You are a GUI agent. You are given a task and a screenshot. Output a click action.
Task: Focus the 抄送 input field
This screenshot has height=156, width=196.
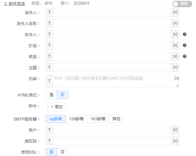click(x=112, y=45)
